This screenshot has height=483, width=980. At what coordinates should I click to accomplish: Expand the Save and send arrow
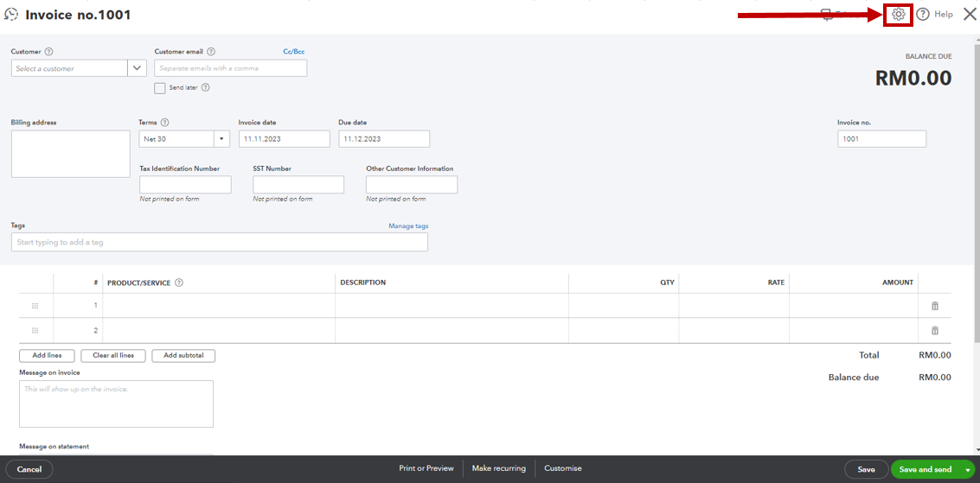click(x=969, y=469)
